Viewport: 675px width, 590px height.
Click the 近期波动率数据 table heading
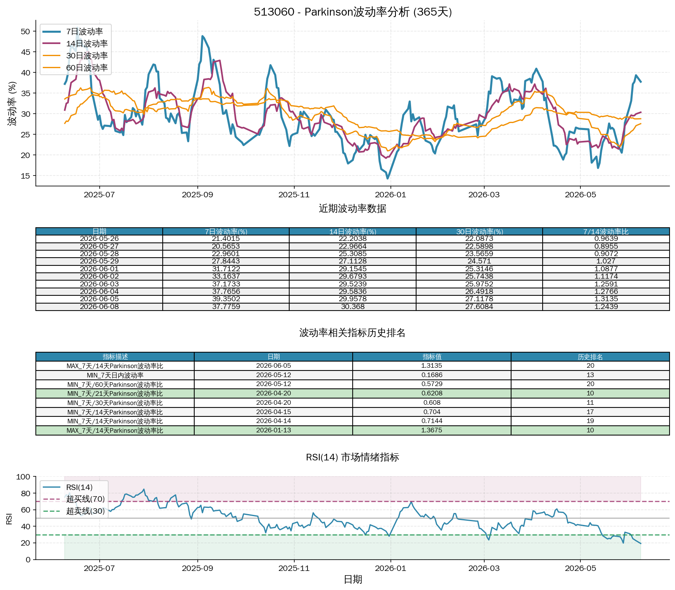point(352,209)
